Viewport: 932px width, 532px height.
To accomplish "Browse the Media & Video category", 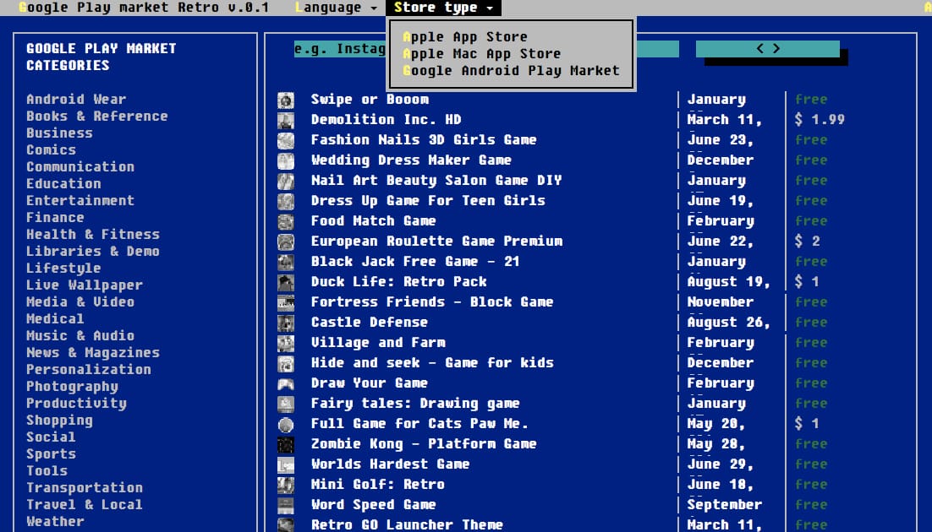I will (x=80, y=302).
